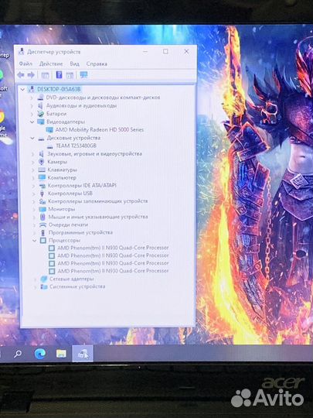Expand Системные устройства category

tap(36, 287)
